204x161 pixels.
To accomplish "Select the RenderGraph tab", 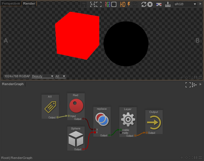I will click(13, 84).
